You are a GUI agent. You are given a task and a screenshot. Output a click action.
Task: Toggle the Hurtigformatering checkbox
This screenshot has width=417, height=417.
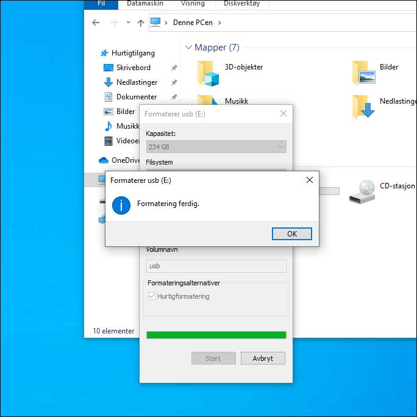(152, 296)
